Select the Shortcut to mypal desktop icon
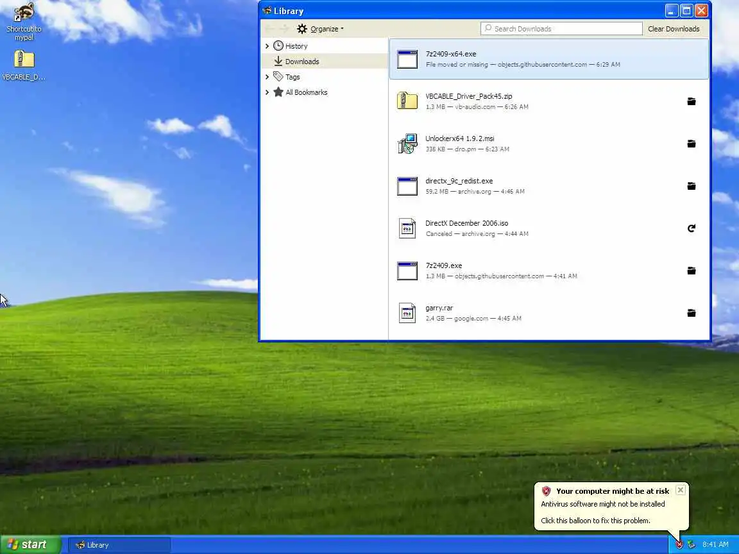739x554 pixels. [24, 22]
